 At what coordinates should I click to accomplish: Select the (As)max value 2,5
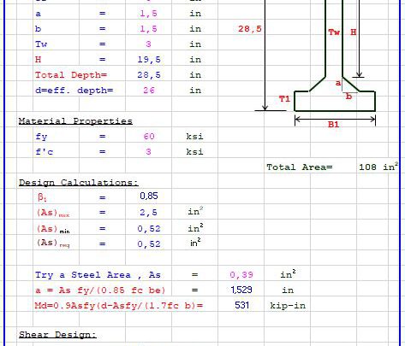click(148, 213)
